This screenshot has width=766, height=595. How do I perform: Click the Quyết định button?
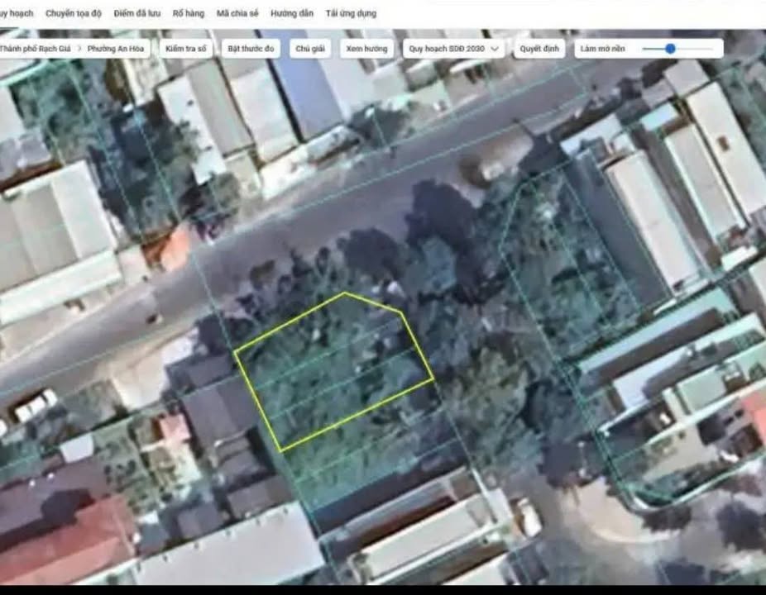539,48
